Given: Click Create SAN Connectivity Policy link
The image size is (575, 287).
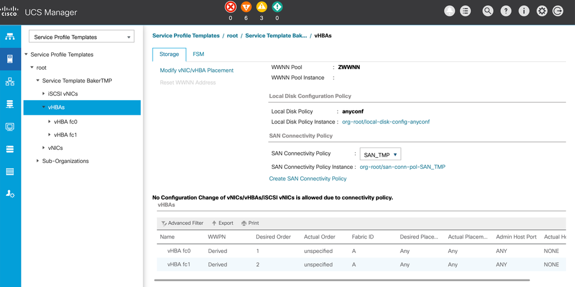Looking at the screenshot, I should 308,179.
